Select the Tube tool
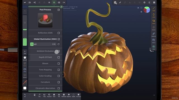The image size is (179, 100). pos(154,9)
